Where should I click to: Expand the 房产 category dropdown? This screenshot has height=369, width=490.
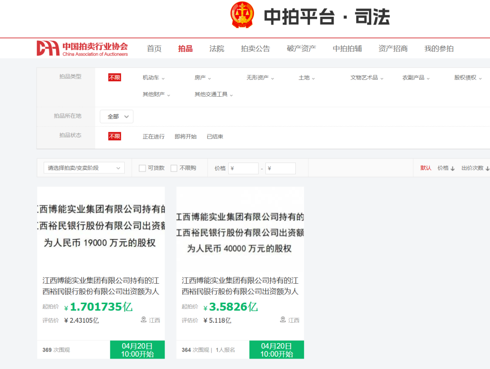pos(202,77)
